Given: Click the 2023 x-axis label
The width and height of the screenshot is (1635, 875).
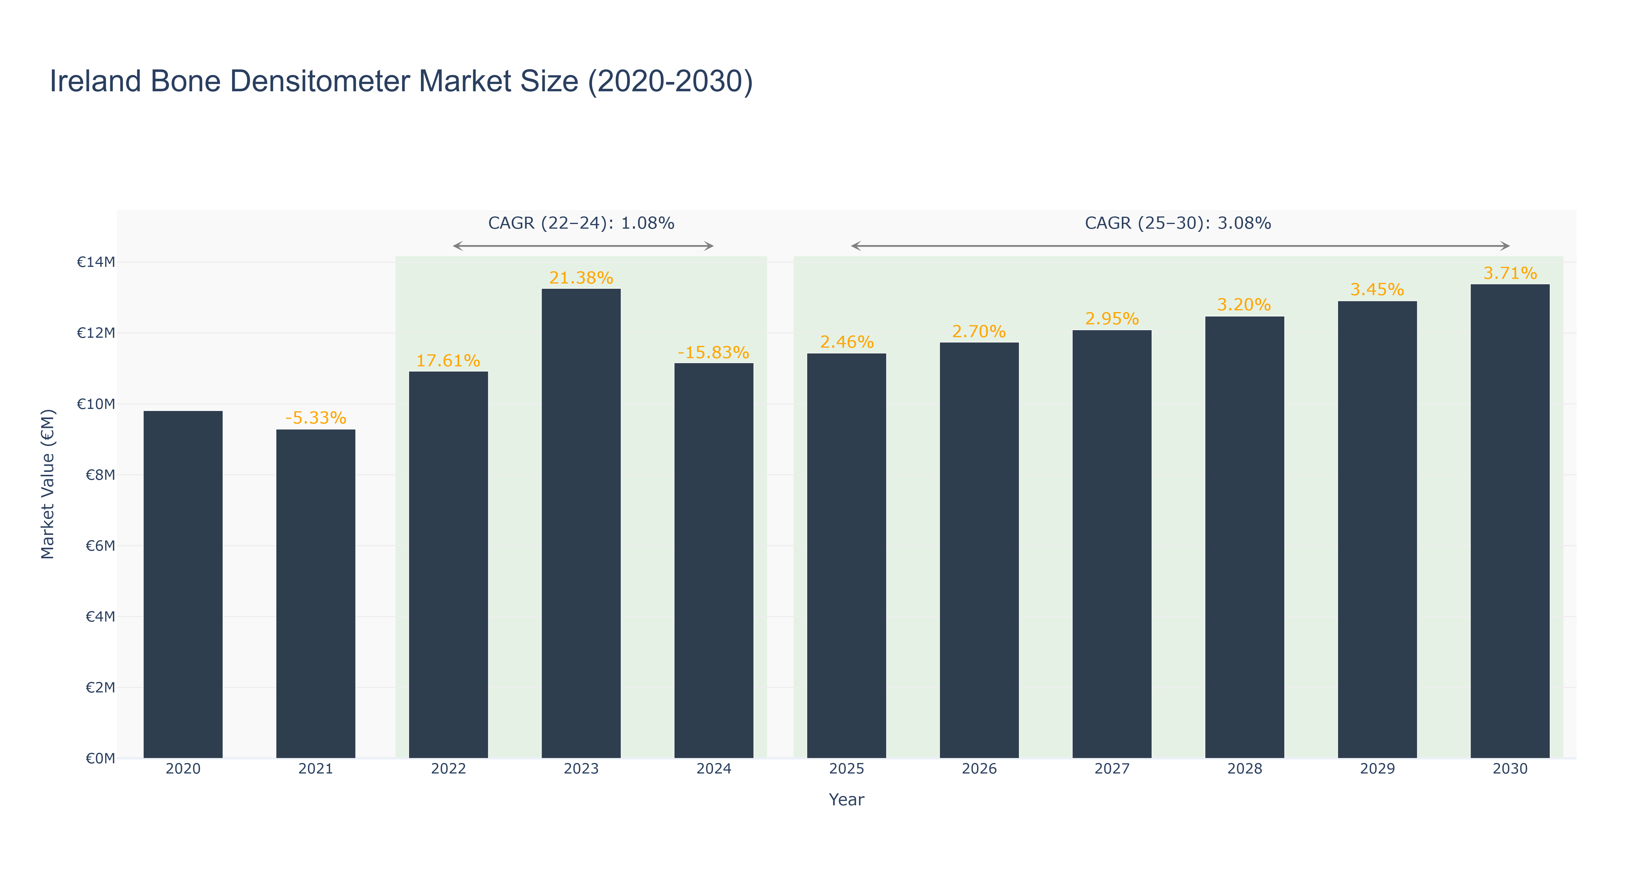Looking at the screenshot, I should coord(581,769).
